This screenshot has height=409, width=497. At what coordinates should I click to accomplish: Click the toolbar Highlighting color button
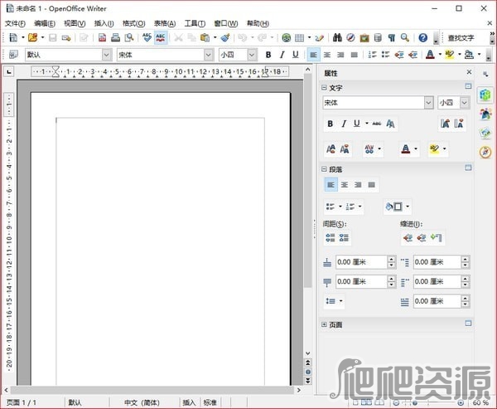(450, 55)
